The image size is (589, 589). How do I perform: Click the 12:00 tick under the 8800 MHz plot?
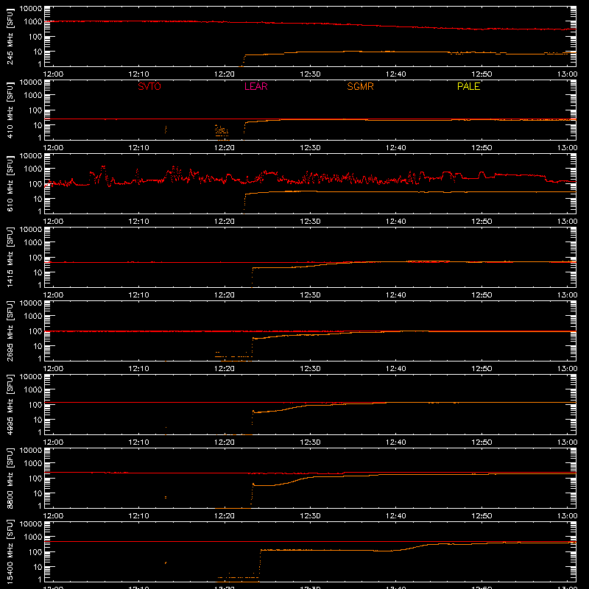(53, 516)
